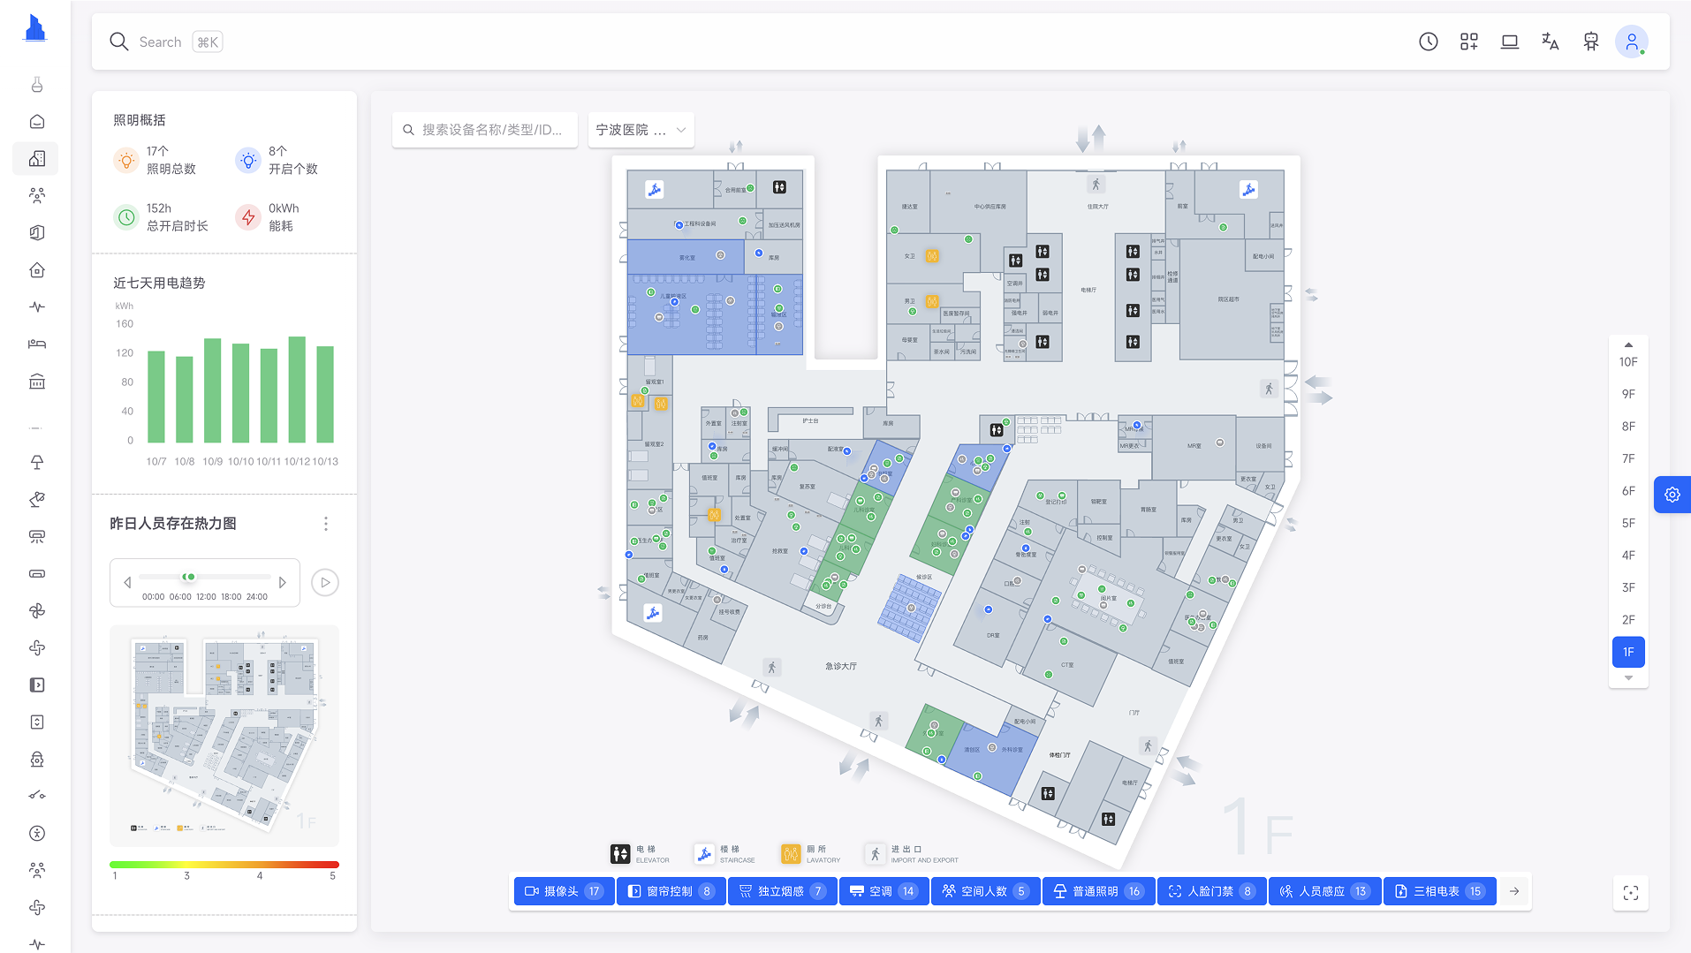This screenshot has height=953, width=1691.
Task: Expand more device categories with right arrow
Action: [1514, 891]
